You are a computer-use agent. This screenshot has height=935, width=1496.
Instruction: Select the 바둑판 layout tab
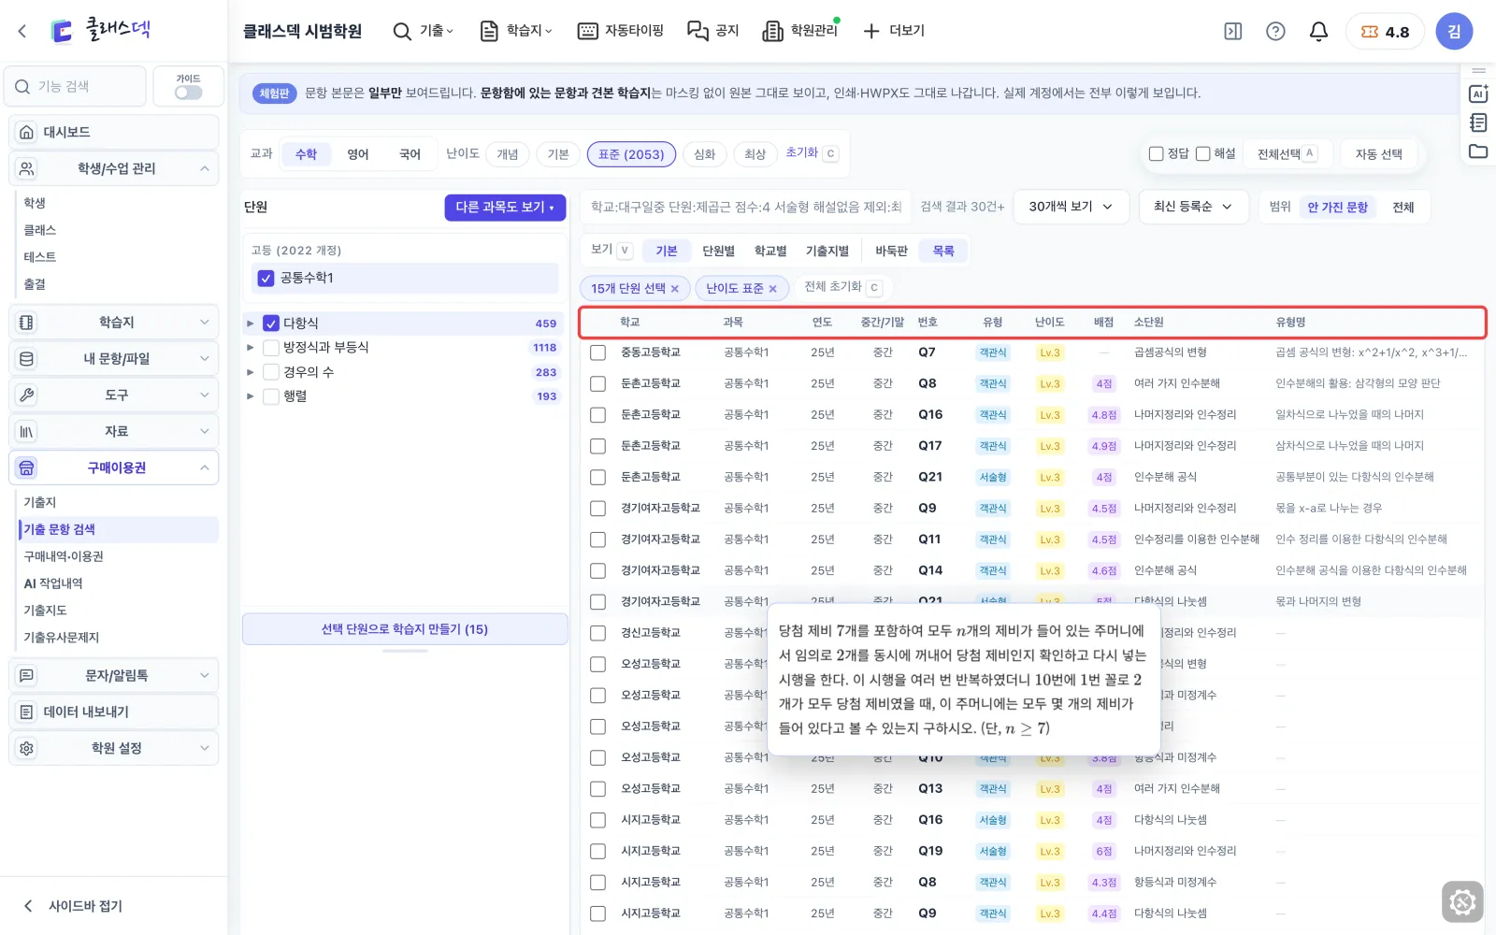pyautogui.click(x=892, y=251)
